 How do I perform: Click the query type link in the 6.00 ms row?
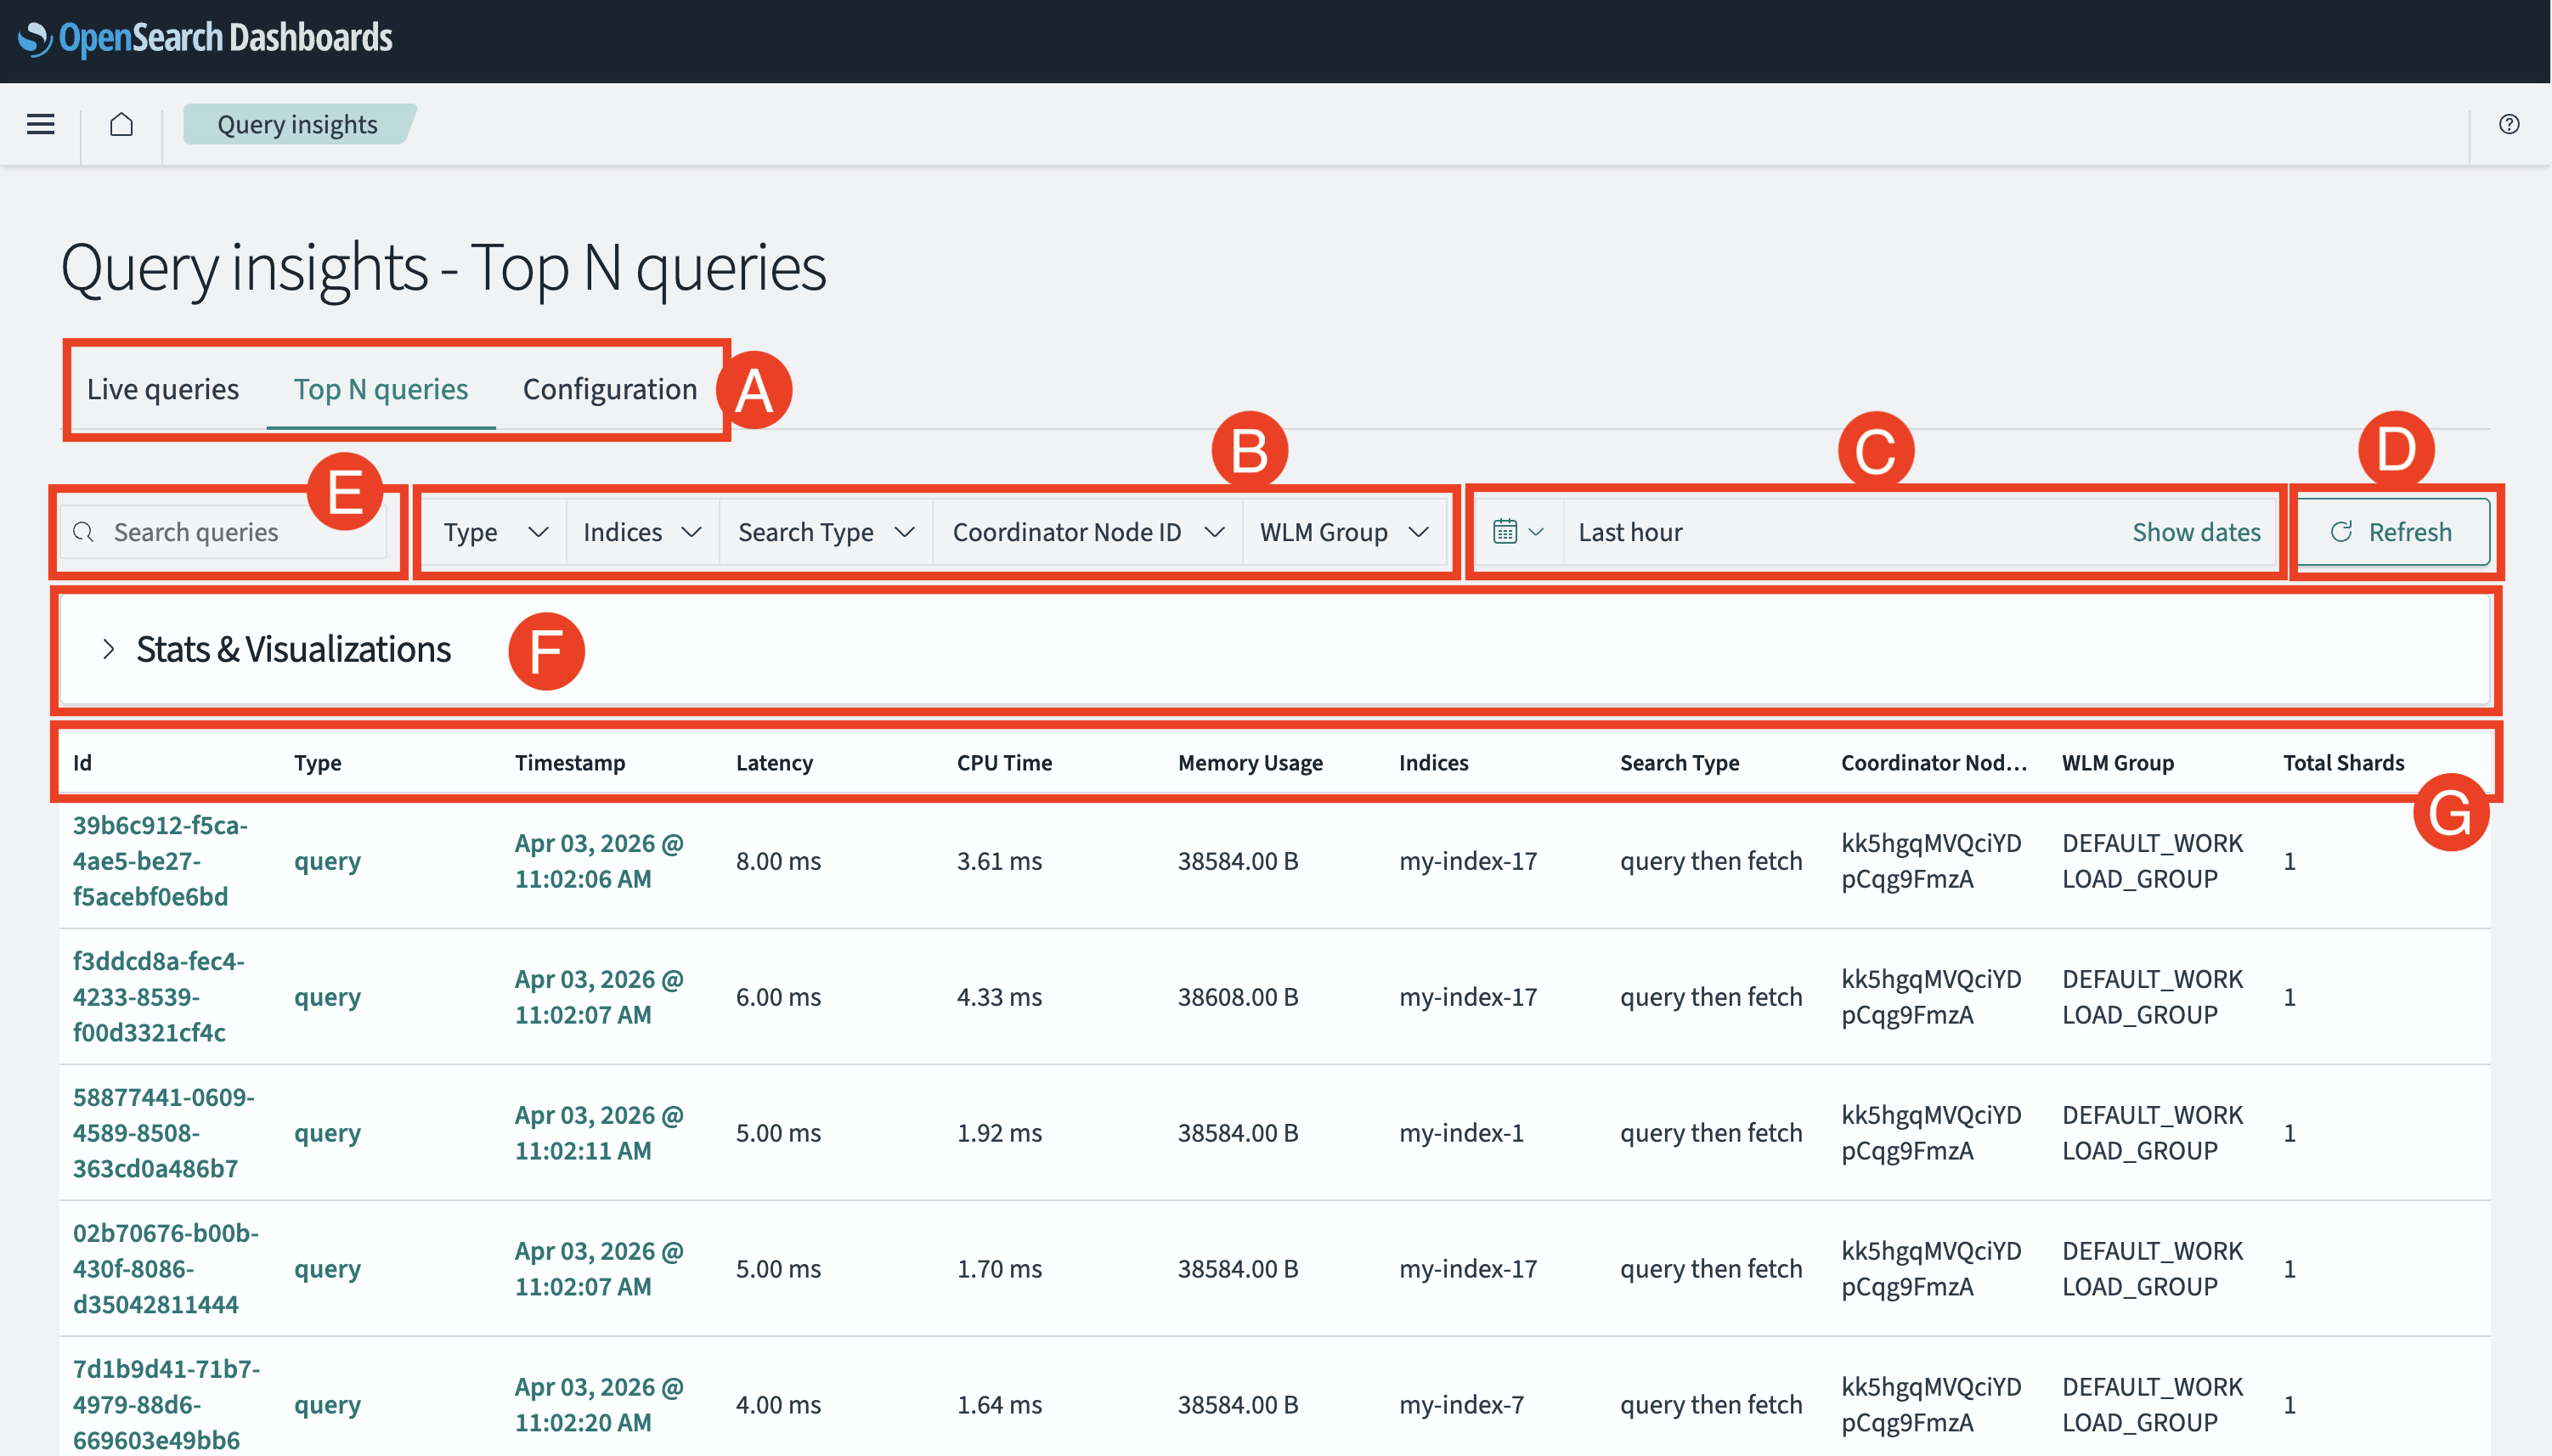[x=327, y=997]
